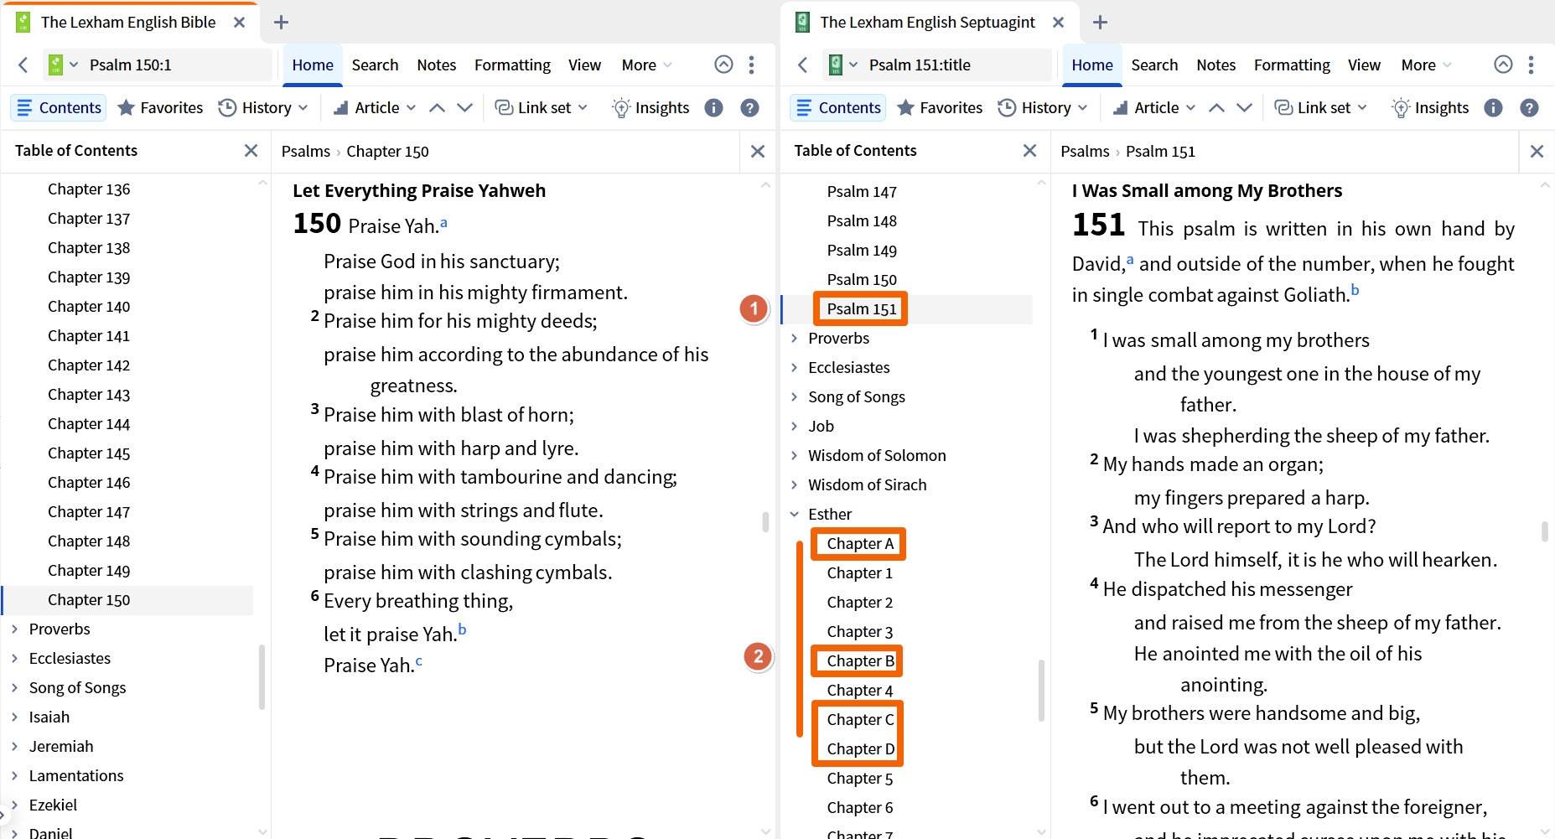Click the Psalms breadcrumb above Psalm 151

1085,151
